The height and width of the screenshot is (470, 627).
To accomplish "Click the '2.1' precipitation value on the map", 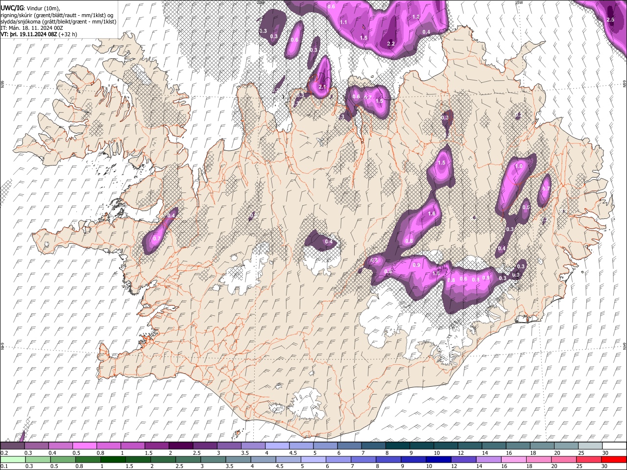I will click(322, 87).
